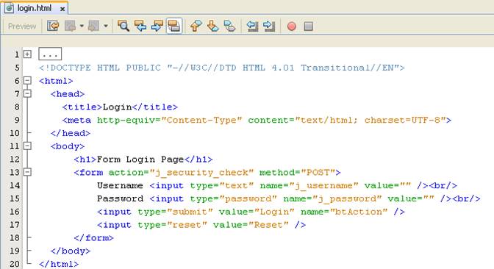Go to next bookmark icon

tap(213, 26)
